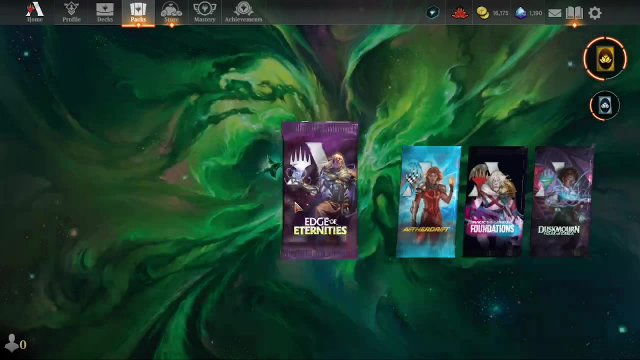The width and height of the screenshot is (640, 360).
Task: Click the red lotus icon
Action: click(459, 13)
